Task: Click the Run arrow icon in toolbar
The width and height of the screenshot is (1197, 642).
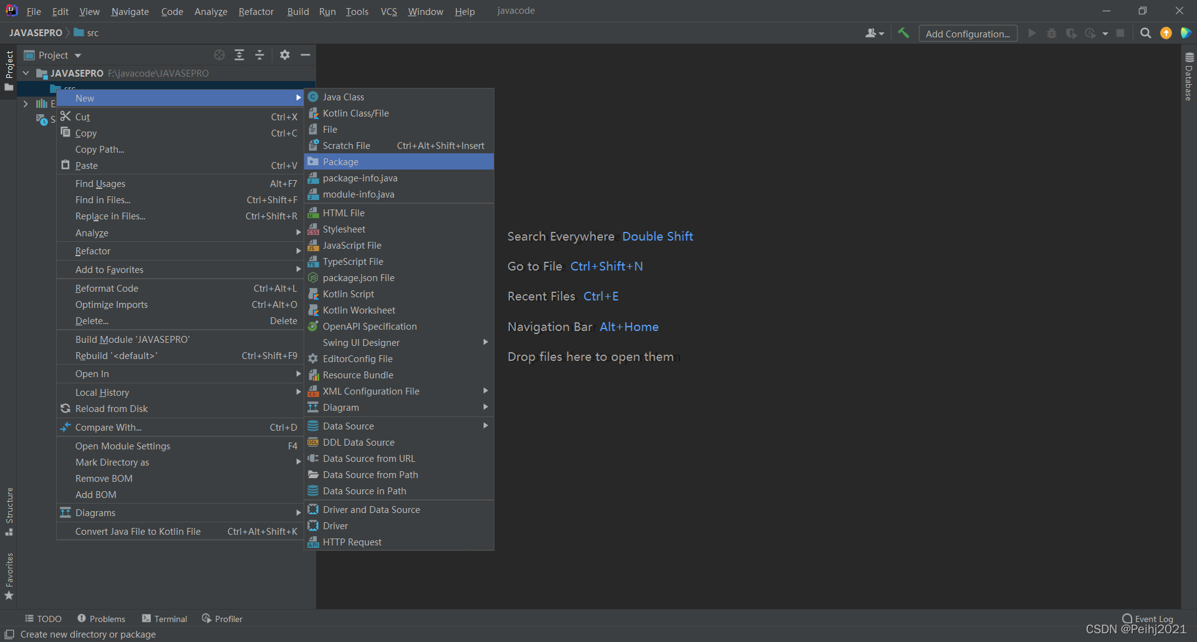Action: pos(1032,33)
